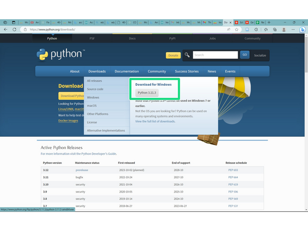Open the Docker images link
308x231 pixels.
point(68,121)
